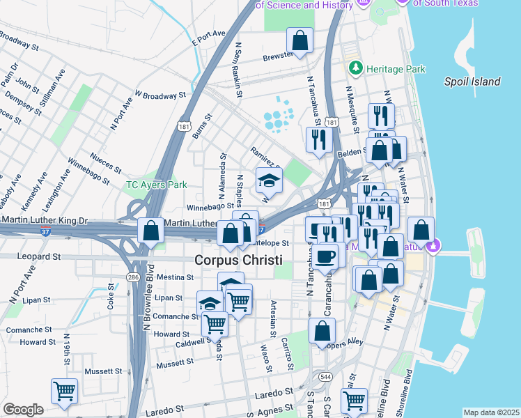
Task: Click the Heritage Park label
Action: (396, 69)
